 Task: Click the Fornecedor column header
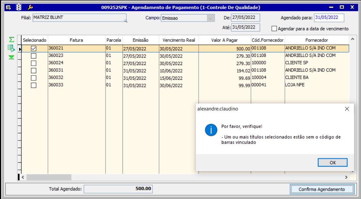(x=316, y=40)
